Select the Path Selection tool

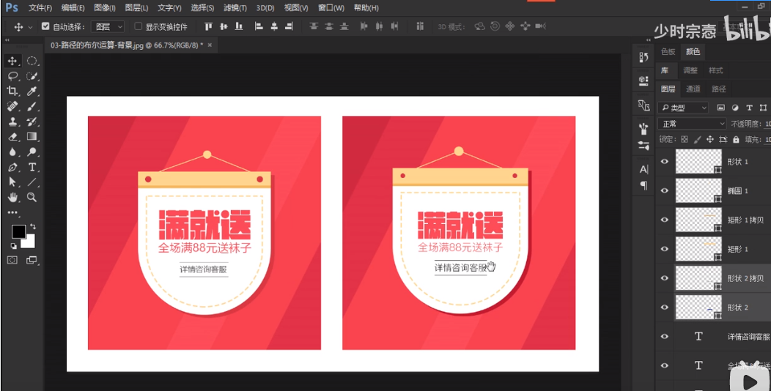(12, 182)
